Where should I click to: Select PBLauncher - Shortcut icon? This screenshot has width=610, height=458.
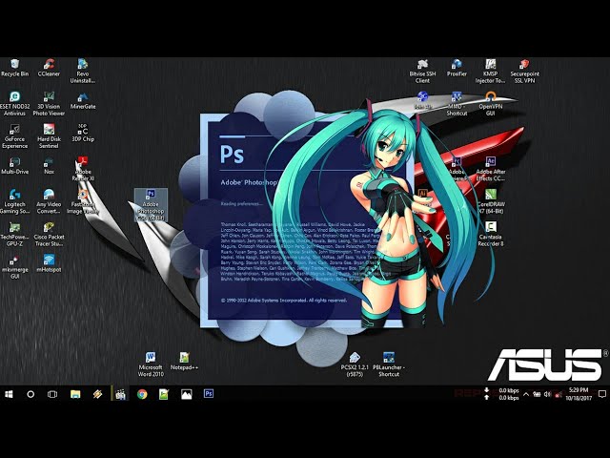pyautogui.click(x=389, y=364)
